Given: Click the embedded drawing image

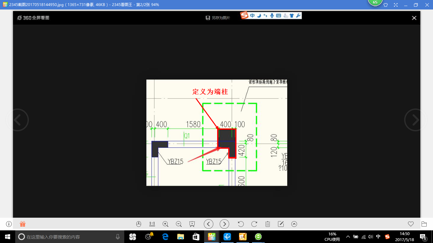Looking at the screenshot, I should (217, 133).
